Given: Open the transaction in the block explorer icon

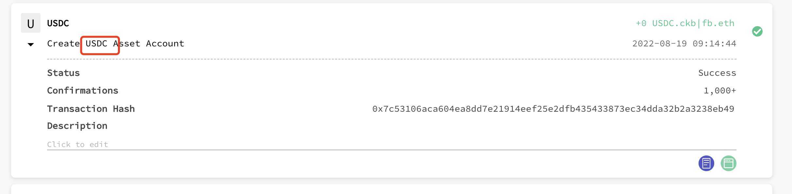Looking at the screenshot, I should point(729,163).
